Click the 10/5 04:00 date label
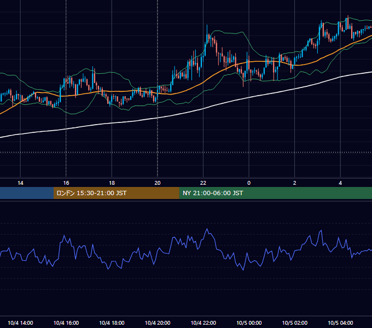This screenshot has width=372, height=328. 340,323
